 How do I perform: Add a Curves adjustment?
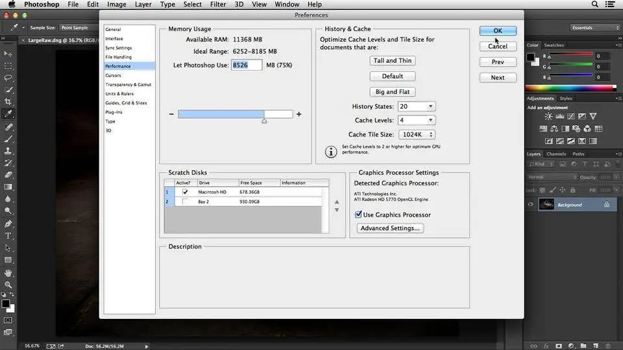571,116
